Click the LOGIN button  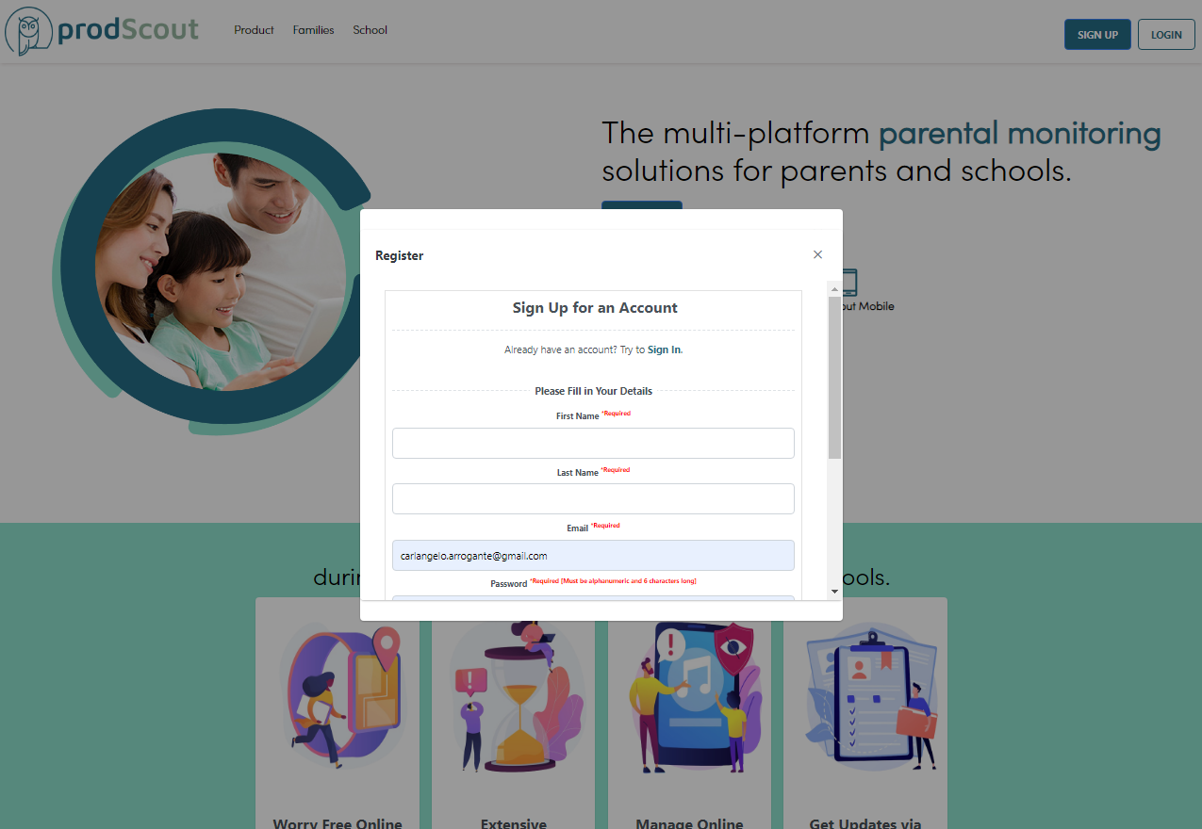(x=1166, y=35)
